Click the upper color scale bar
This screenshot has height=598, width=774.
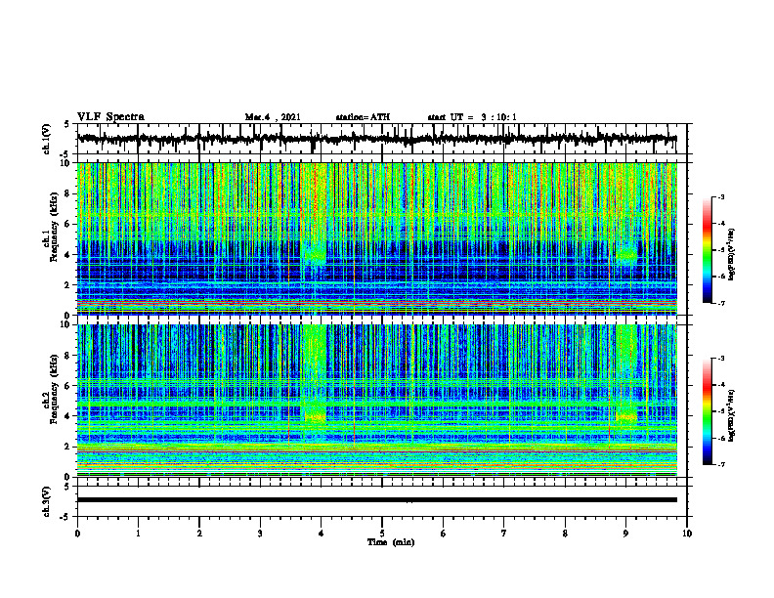pyautogui.click(x=707, y=250)
